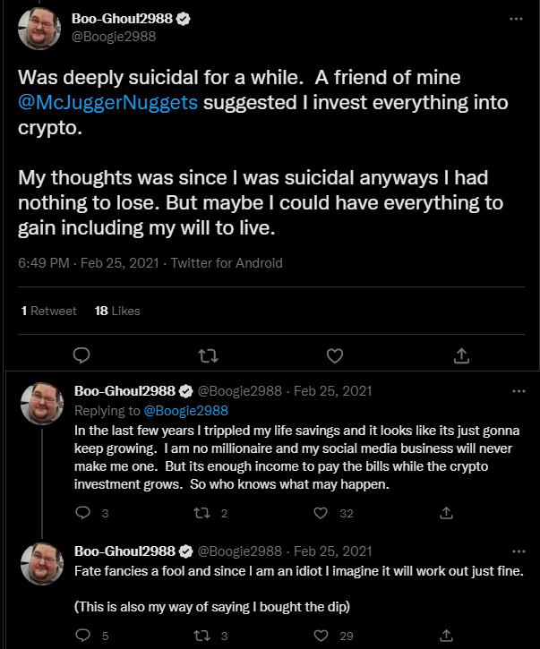
Task: Like the 'bought the dip' tweet
Action: tap(321, 635)
